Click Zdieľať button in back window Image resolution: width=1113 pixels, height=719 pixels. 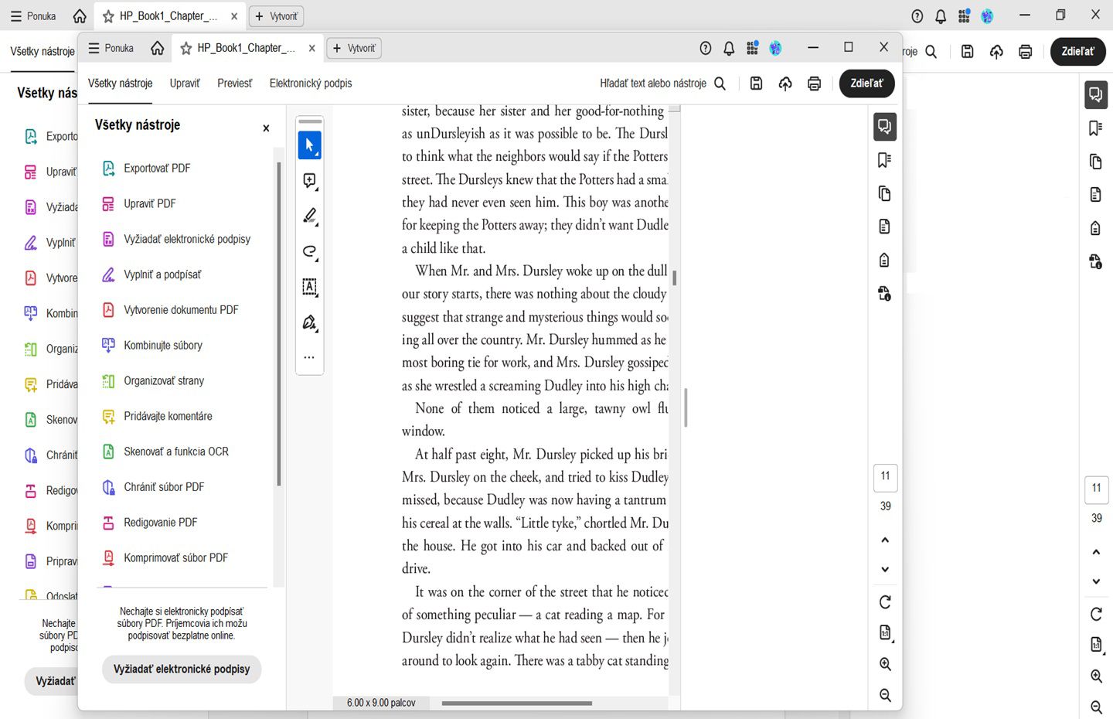(x=1077, y=52)
